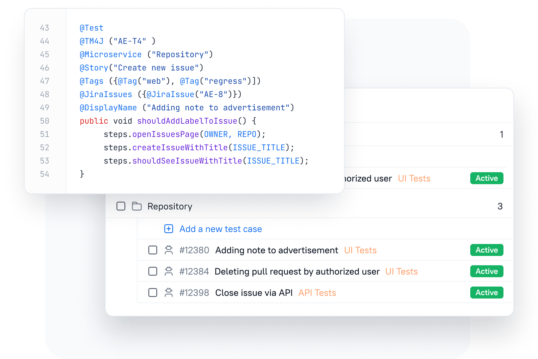Image resolution: width=538 pixels, height=359 pixels.
Task: Open test case #12398 Close issue via API
Action: [x=254, y=293]
